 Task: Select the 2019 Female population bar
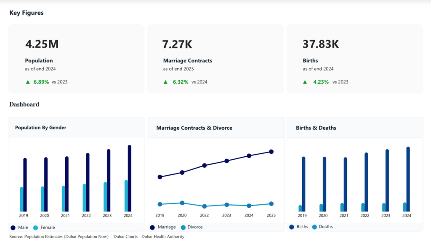[x=21, y=199]
